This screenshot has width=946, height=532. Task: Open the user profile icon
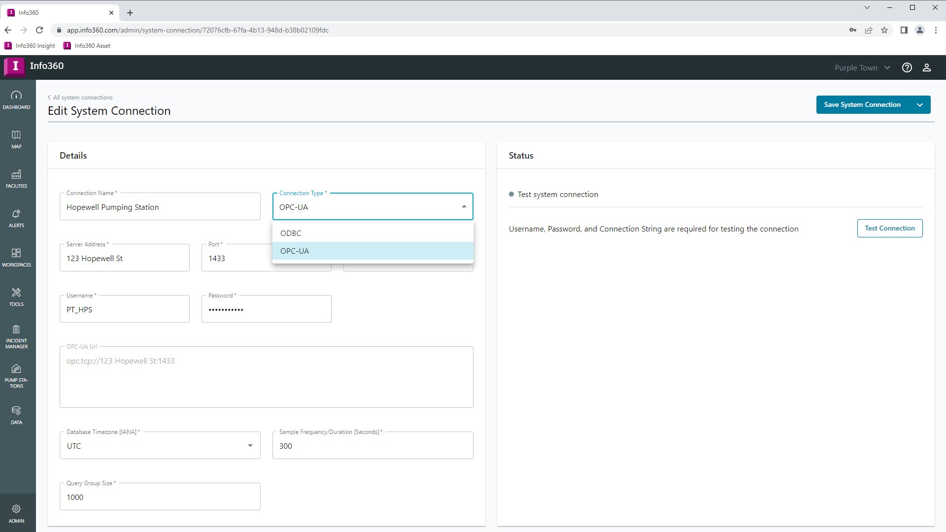[x=926, y=67]
